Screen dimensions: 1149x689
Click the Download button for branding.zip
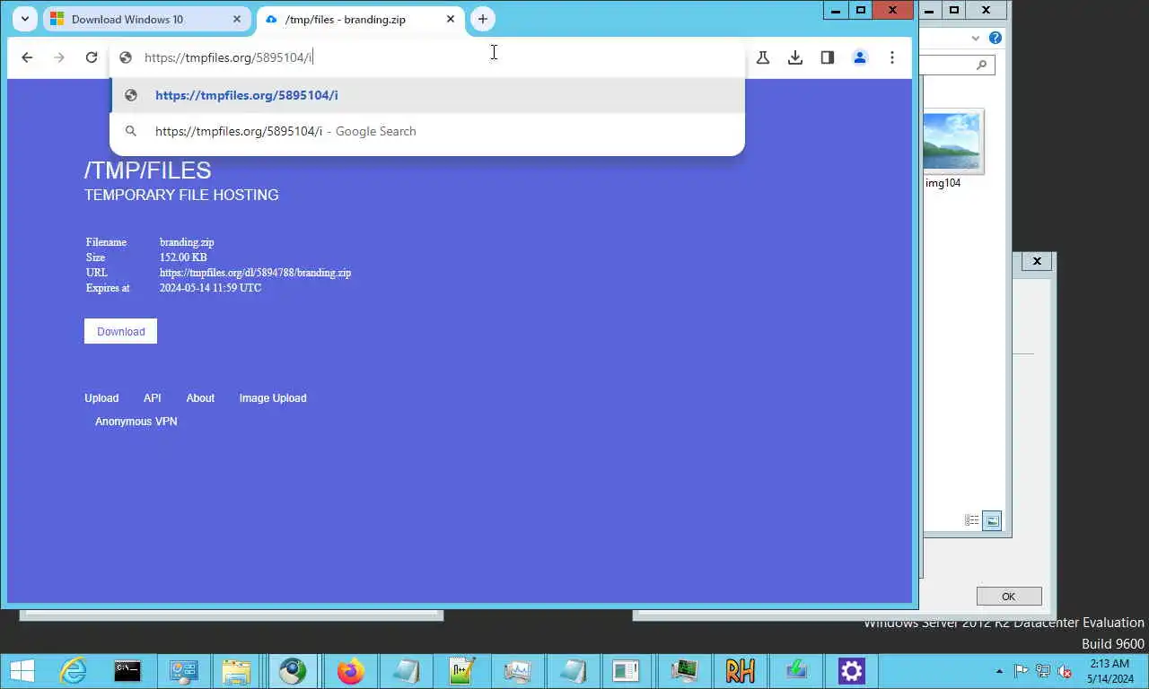click(120, 331)
